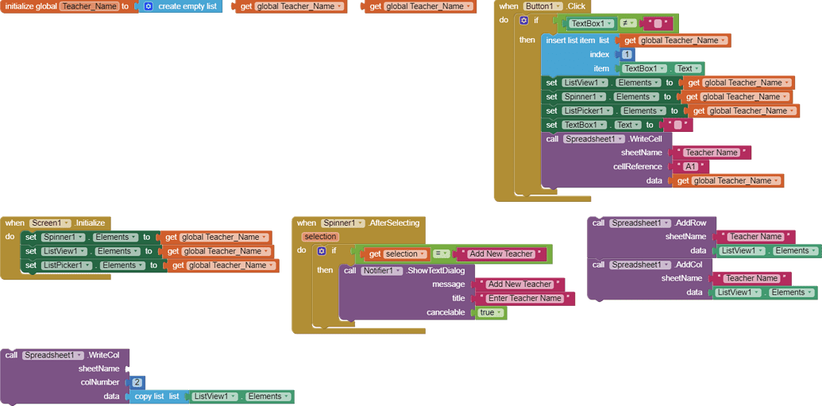Edit Add New Teacher message text in ShowTextDialog
Screen dimensions: 822x406
coord(519,284)
